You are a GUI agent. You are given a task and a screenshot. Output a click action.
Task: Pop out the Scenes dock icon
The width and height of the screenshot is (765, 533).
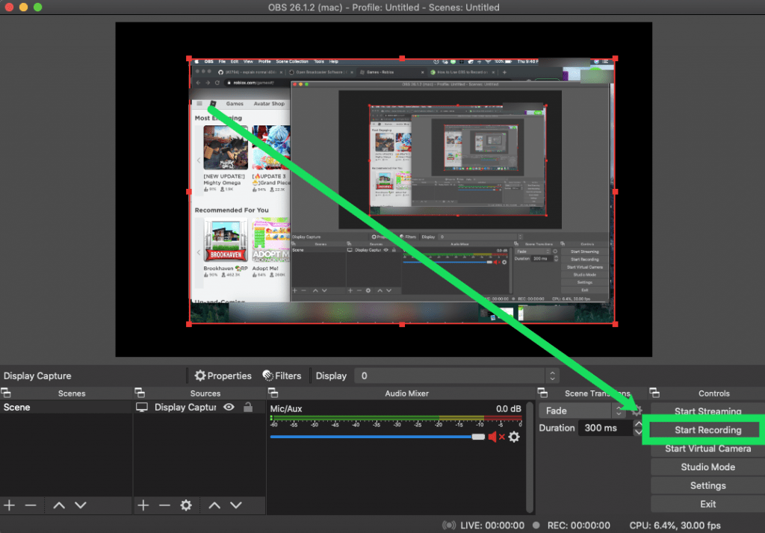tap(6, 393)
